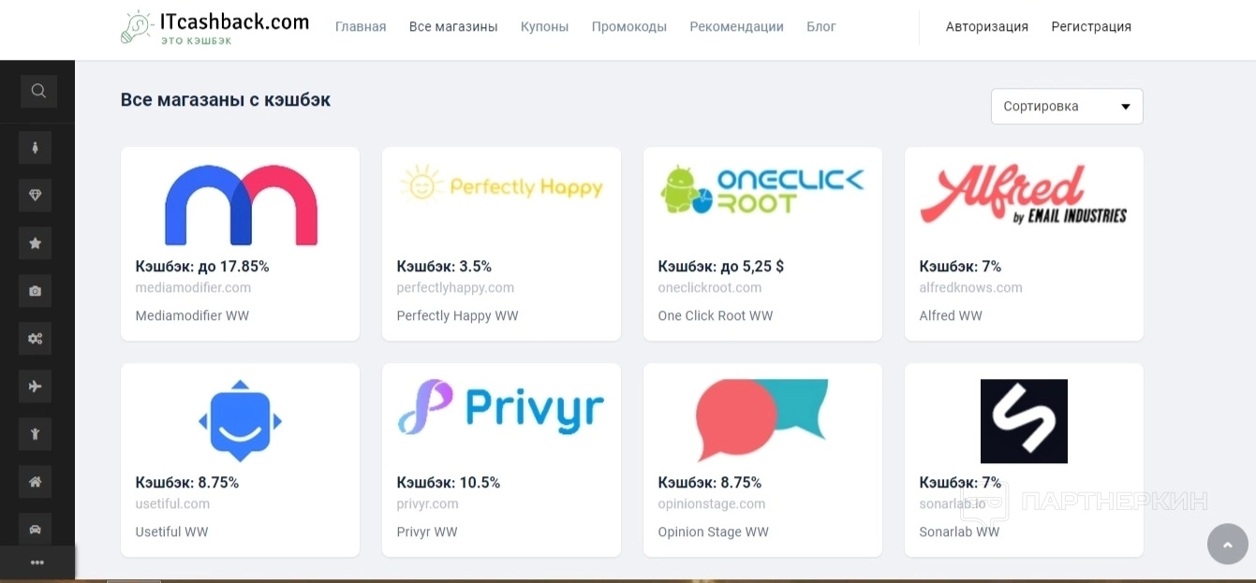Click the car category icon
The image size is (1256, 583).
coord(36,530)
